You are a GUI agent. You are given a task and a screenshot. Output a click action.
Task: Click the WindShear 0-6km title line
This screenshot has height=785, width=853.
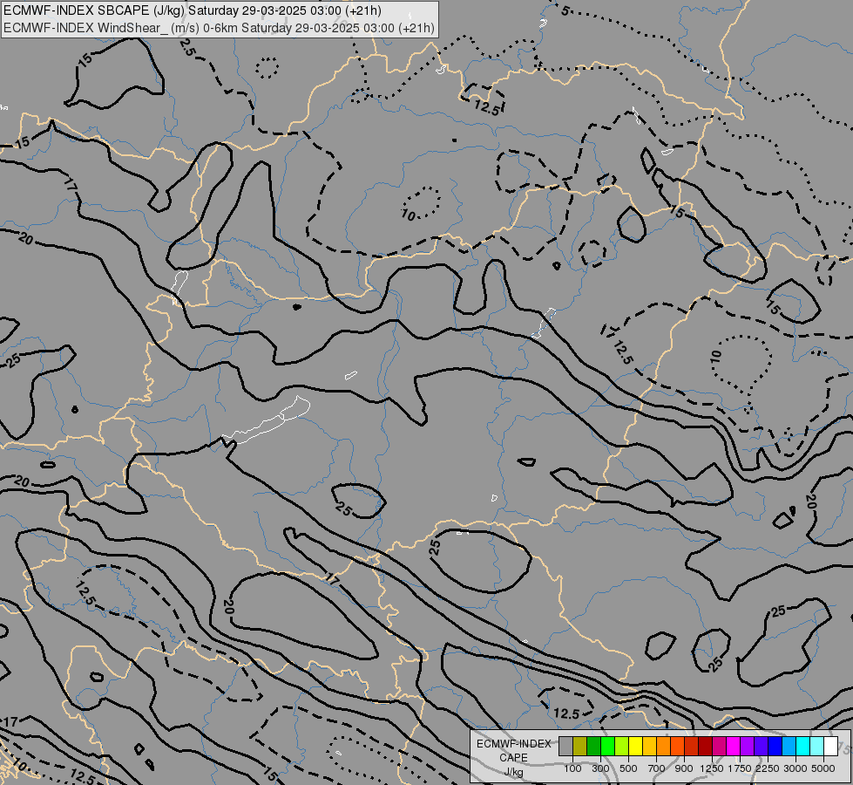pyautogui.click(x=220, y=28)
